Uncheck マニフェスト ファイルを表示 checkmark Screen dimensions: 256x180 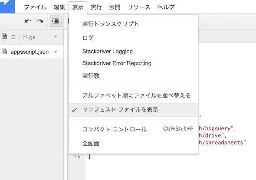74,110
